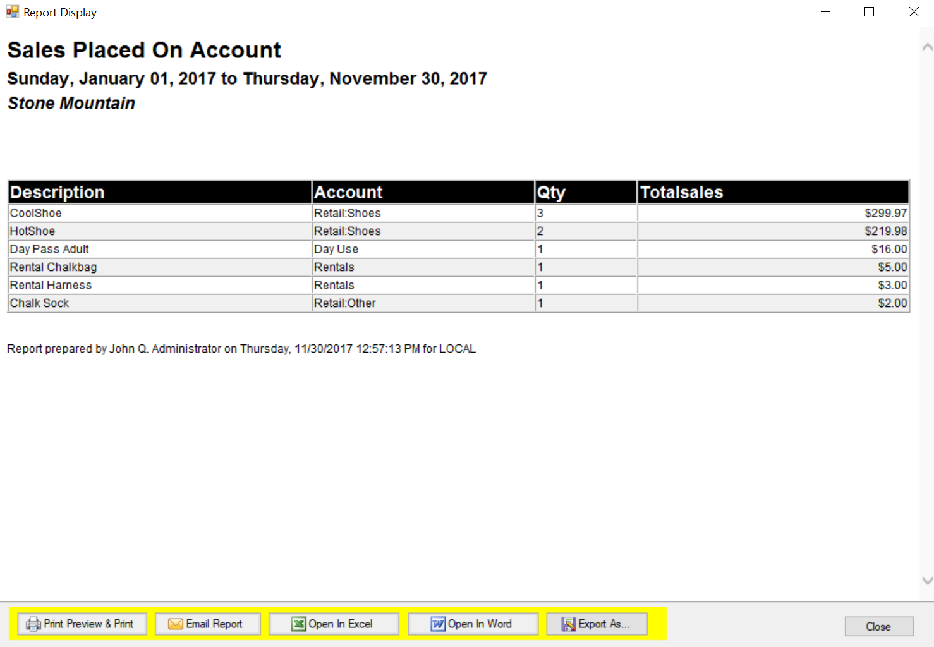Screen dimensions: 934x647
Task: Select the HotShoe description cell
Action: pyautogui.click(x=160, y=231)
